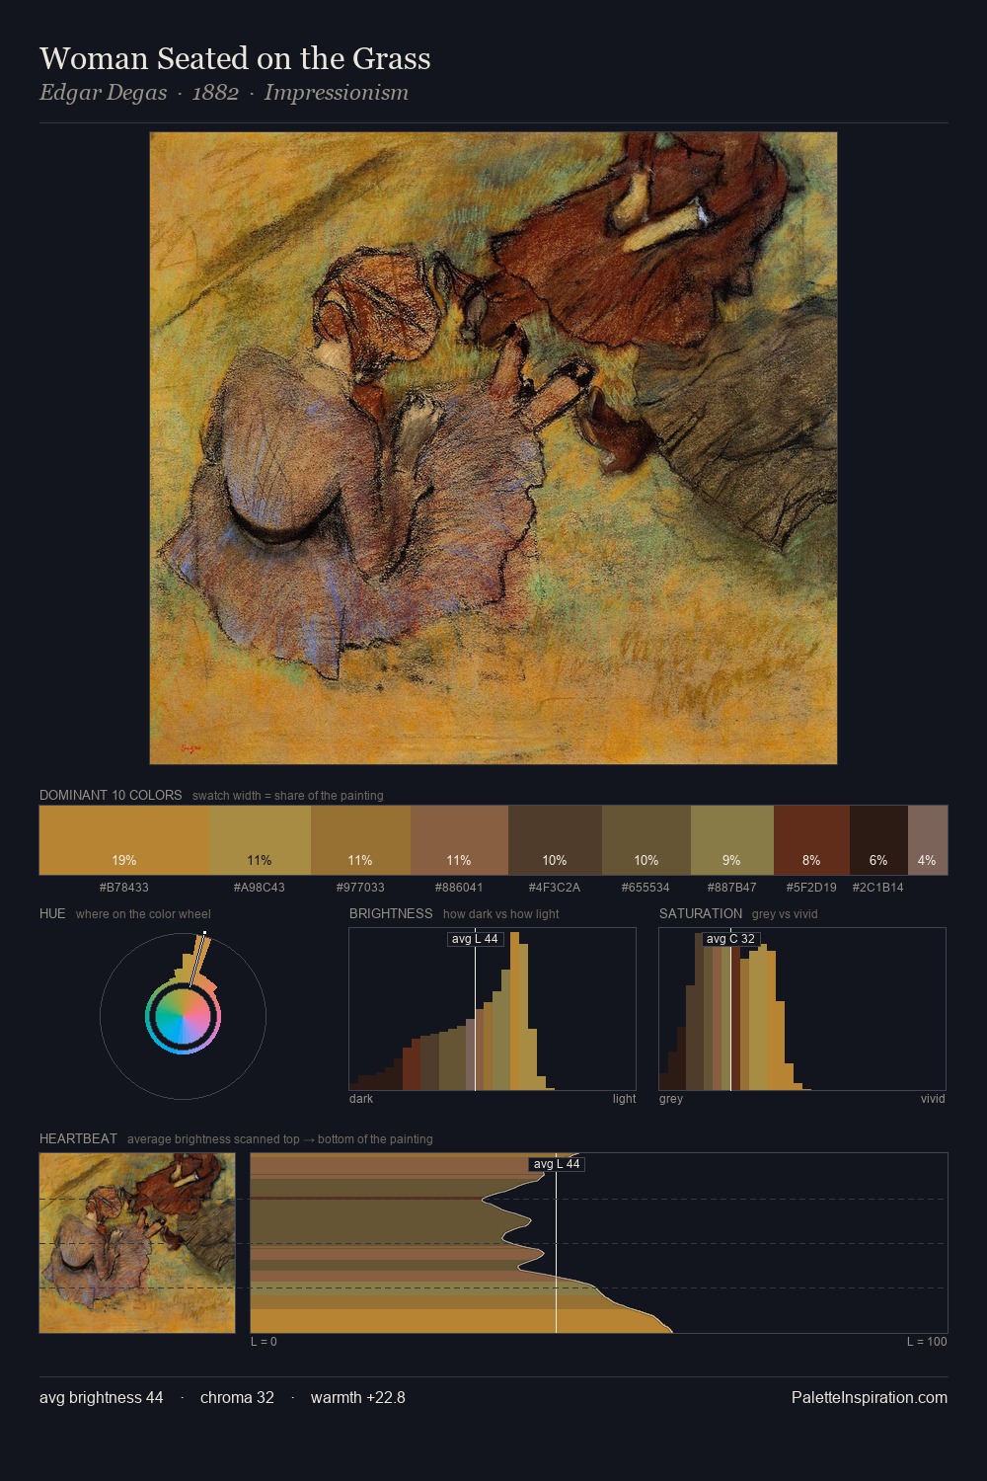Choose the #886041 brown swatch
Image resolution: width=987 pixels, height=1481 pixels.
coord(459,840)
